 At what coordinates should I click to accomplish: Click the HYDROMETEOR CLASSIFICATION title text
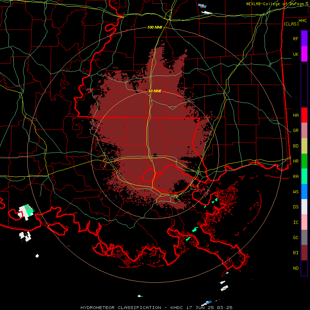coord(121,308)
